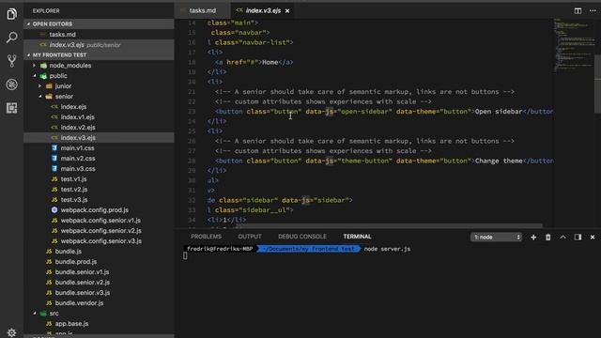Switch to the DEBUG CONSOLE tab
This screenshot has width=601, height=338.
302,237
